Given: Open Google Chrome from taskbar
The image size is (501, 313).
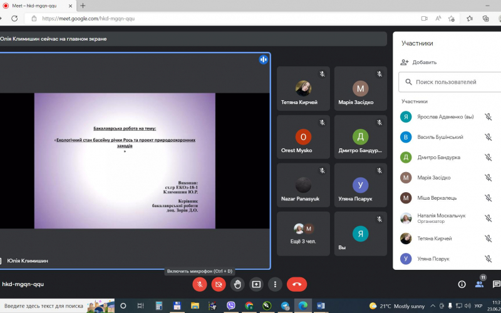Looking at the screenshot, I should (x=249, y=306).
